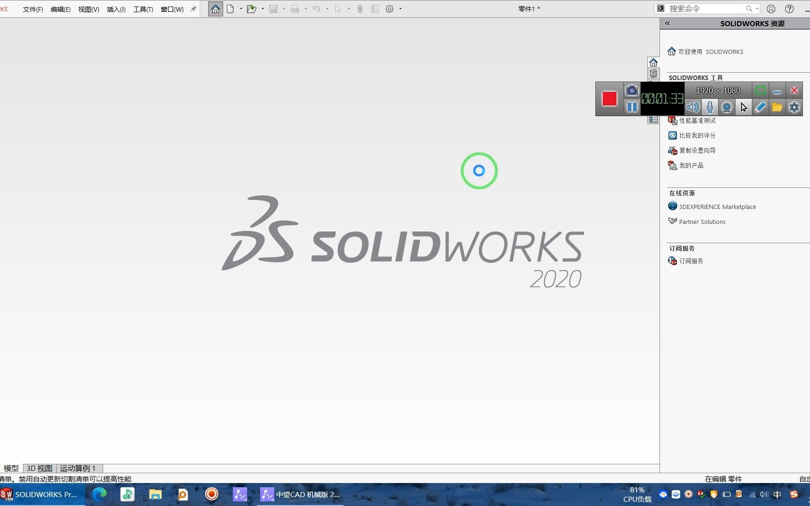Save the document with the floppy disk icon
Screen dimensions: 810x506
pyautogui.click(x=273, y=9)
